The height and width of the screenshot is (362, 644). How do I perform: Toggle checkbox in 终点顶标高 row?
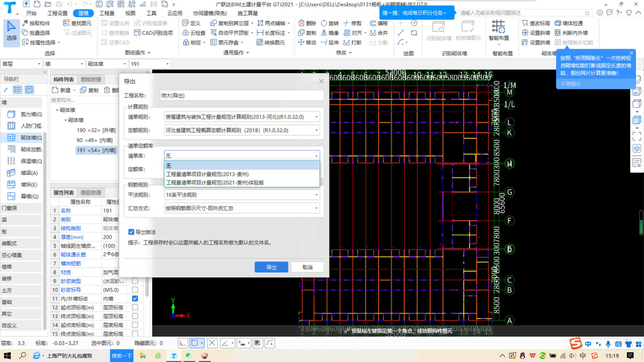tap(135, 316)
